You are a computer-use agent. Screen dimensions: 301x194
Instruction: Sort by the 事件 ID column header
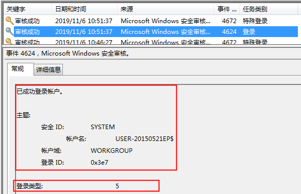coord(226,9)
